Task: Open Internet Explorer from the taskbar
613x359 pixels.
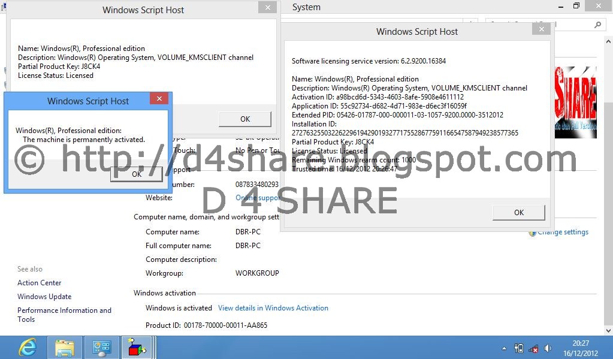Action: [x=28, y=347]
